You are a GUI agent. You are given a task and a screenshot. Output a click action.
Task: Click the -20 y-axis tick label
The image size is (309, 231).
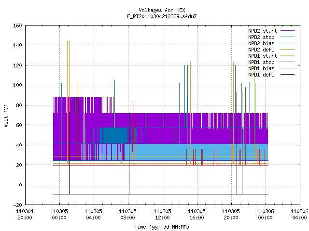click(17, 205)
